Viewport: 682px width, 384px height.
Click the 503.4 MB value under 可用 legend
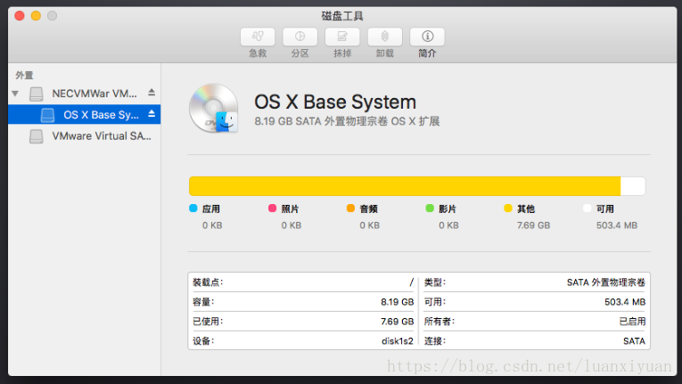click(617, 225)
